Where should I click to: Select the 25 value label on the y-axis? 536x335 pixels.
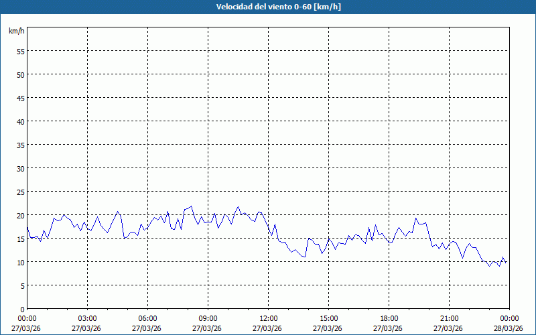[x=20, y=192]
